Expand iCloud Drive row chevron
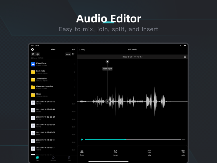Screen dimensions: 217x163 click(75, 64)
